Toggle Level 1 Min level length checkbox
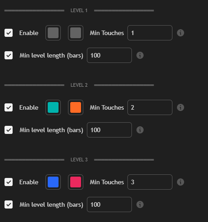Viewport: 208px width, 222px height. 9,55
